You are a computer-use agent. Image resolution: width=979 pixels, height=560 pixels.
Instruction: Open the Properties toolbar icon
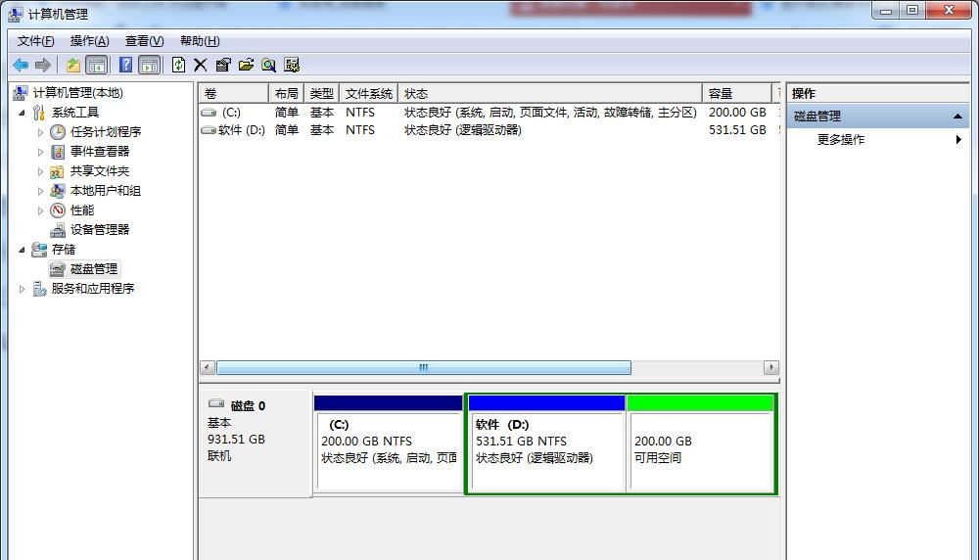click(x=223, y=65)
